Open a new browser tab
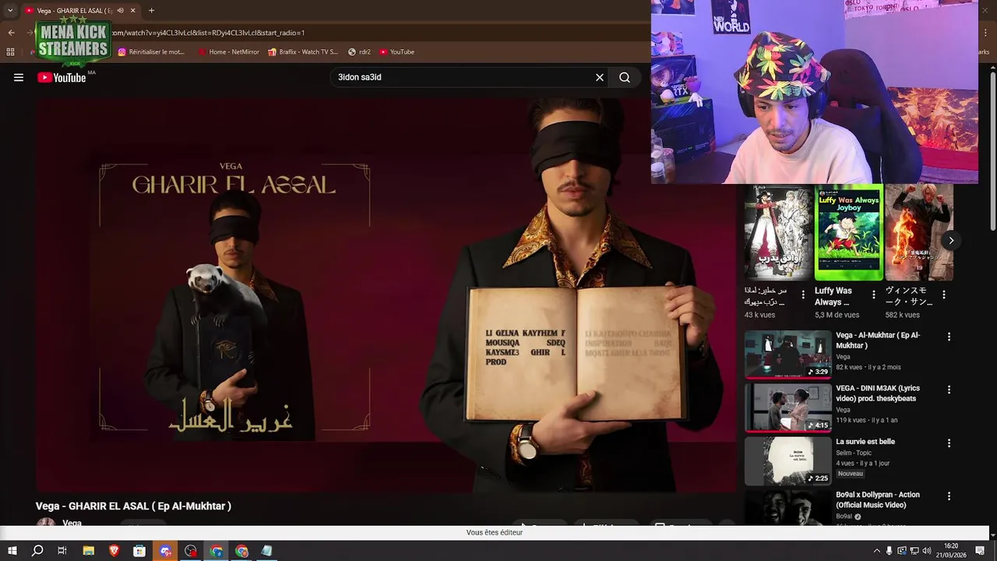The height and width of the screenshot is (561, 997). (x=151, y=10)
